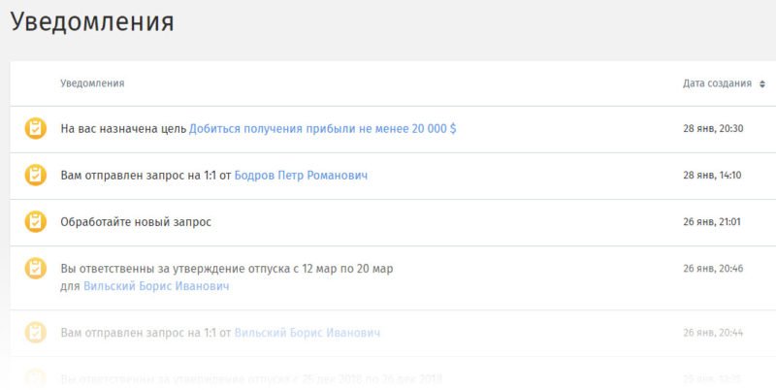Viewport: 776px width, 390px height.
Task: Open 'Вильский Борис Иванович' in the vacation approval notification
Action: tap(156, 286)
